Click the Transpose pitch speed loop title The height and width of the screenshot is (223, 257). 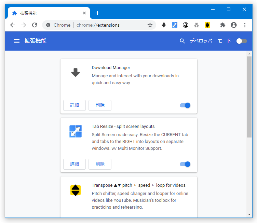coord(139,185)
